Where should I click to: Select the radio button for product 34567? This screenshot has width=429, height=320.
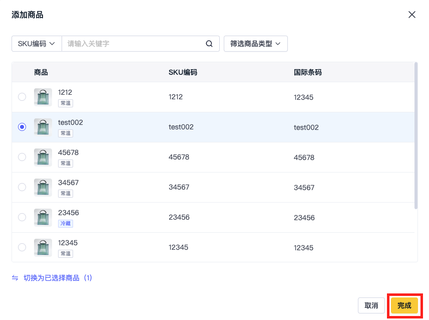(x=22, y=187)
